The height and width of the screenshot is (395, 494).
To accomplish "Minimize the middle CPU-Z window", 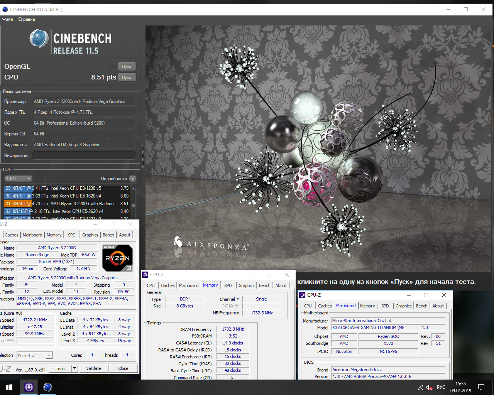I will (251, 275).
